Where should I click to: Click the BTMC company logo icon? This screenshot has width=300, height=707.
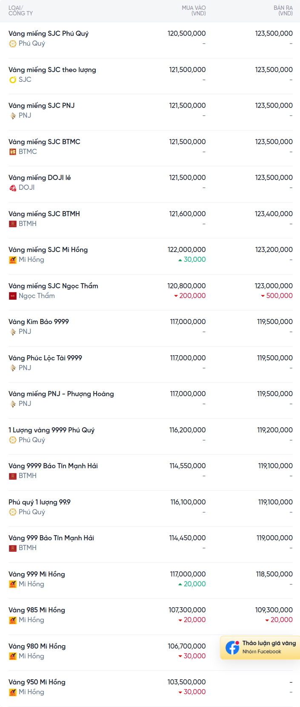[13, 152]
